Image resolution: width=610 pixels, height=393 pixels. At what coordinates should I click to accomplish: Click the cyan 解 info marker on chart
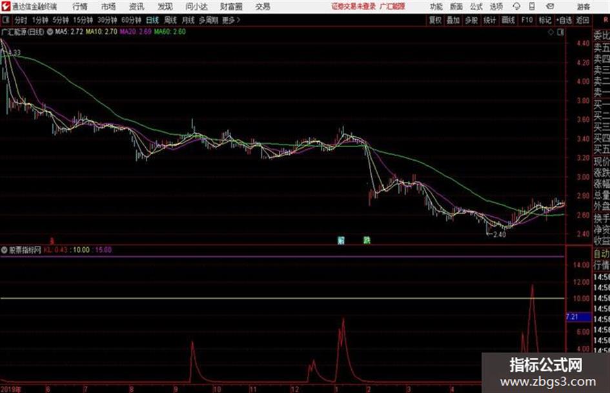pyautogui.click(x=341, y=240)
